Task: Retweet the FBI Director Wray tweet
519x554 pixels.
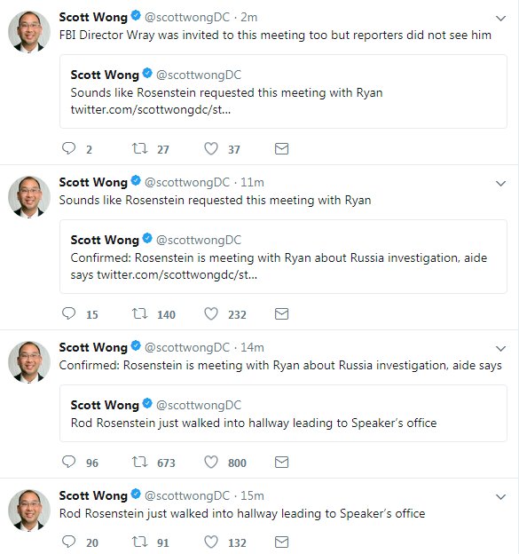Action: [140, 148]
